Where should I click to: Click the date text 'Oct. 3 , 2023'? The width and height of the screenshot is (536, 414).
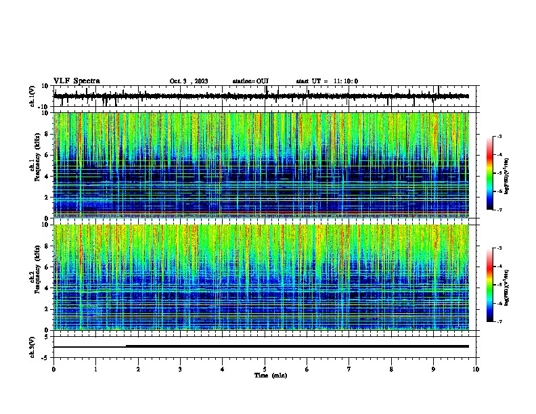pyautogui.click(x=189, y=81)
